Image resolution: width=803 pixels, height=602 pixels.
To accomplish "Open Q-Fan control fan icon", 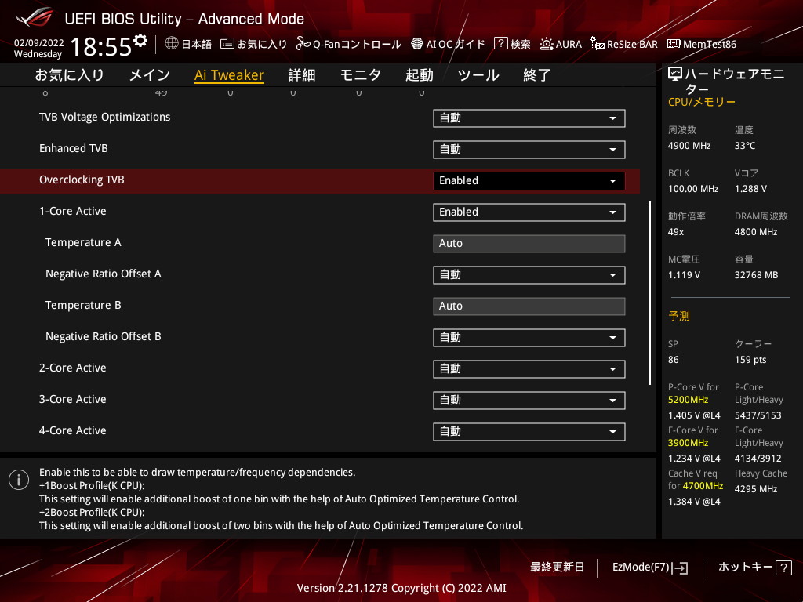I will (x=303, y=44).
